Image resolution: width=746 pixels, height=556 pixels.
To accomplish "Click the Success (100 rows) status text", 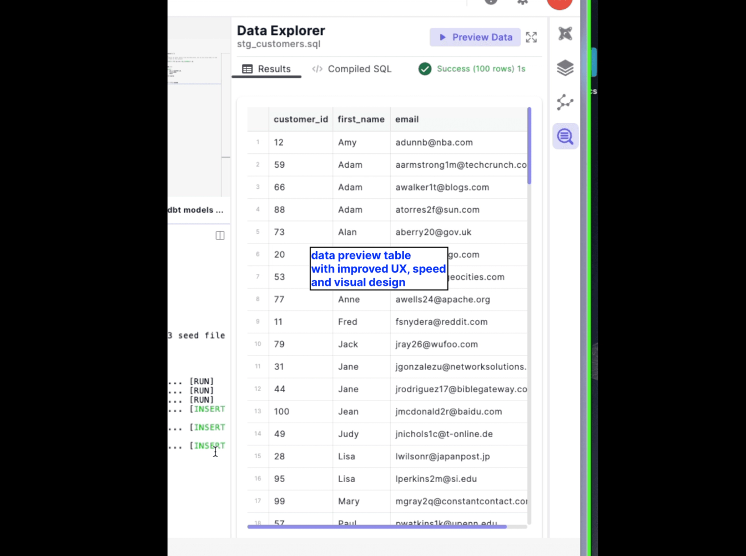I will click(x=481, y=69).
